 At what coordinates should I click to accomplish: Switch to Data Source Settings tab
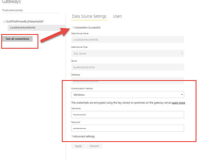pos(89,16)
